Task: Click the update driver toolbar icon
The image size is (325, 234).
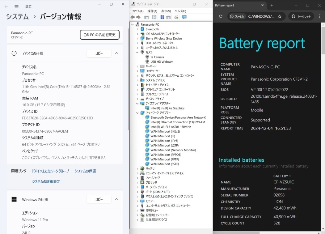Action: click(176, 17)
